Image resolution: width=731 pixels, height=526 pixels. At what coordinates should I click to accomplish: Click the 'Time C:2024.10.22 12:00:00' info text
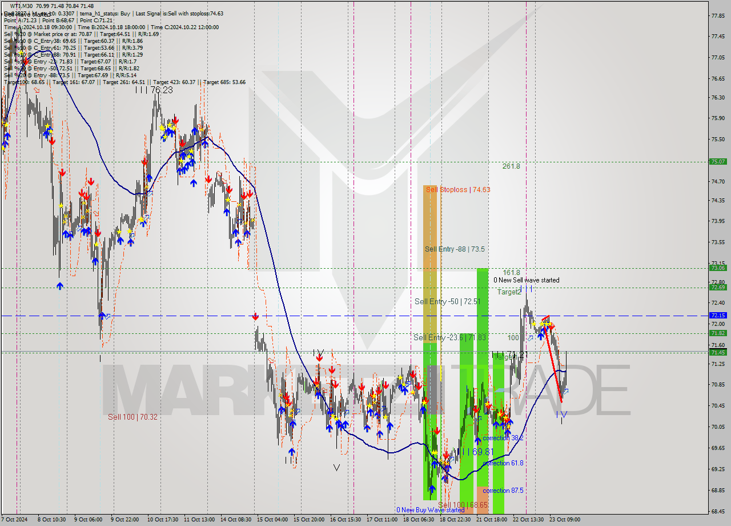(186, 27)
